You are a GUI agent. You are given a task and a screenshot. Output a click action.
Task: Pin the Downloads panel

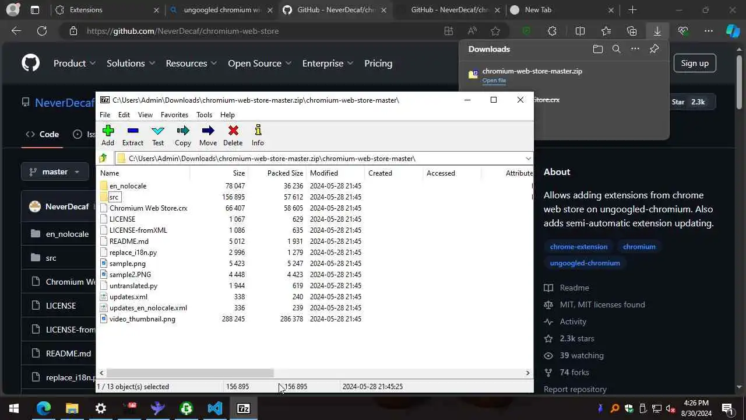654,49
